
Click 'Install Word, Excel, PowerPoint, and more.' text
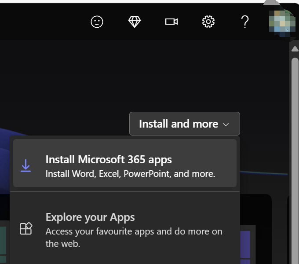pyautogui.click(x=131, y=174)
